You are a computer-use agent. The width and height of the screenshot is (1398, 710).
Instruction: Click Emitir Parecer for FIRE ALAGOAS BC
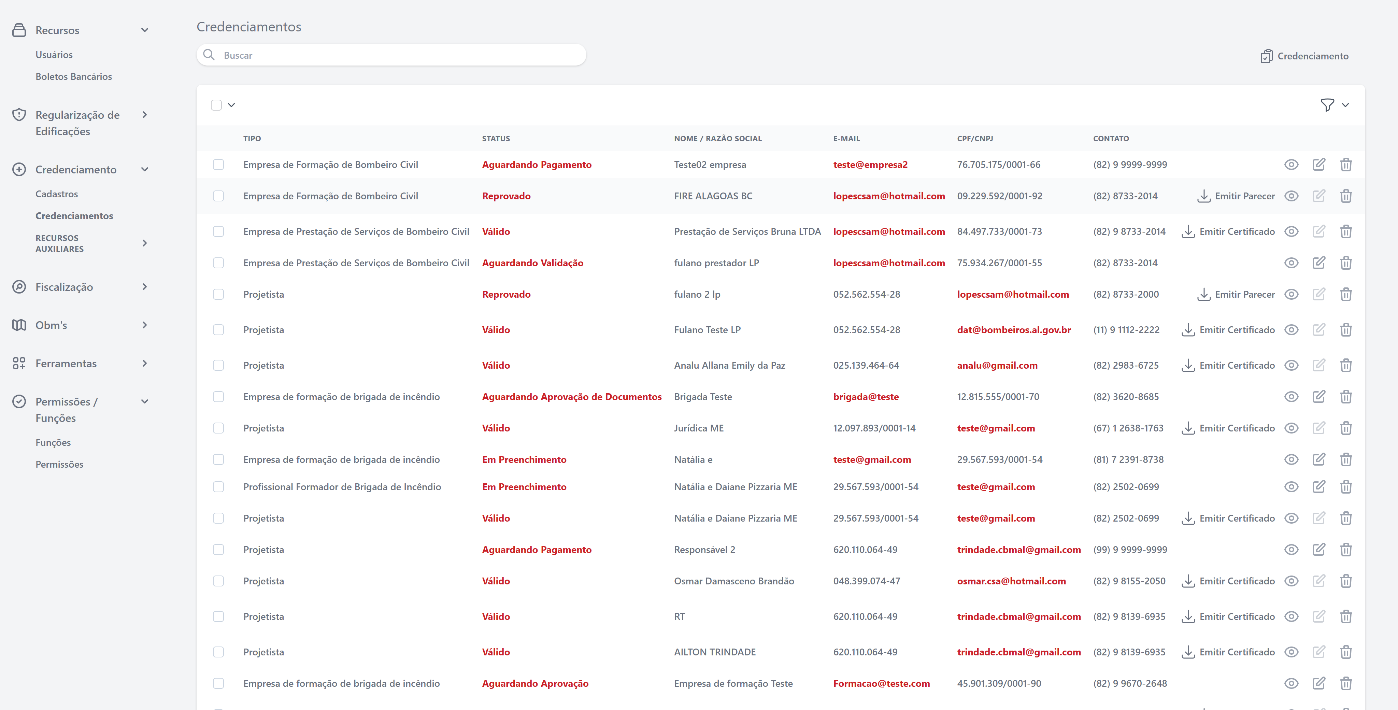1236,196
